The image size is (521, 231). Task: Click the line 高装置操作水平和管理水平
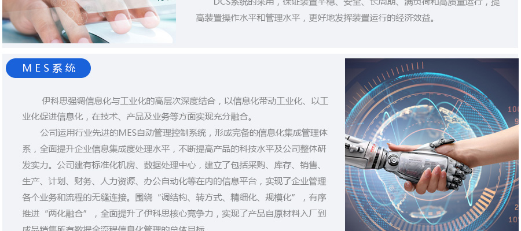point(315,17)
